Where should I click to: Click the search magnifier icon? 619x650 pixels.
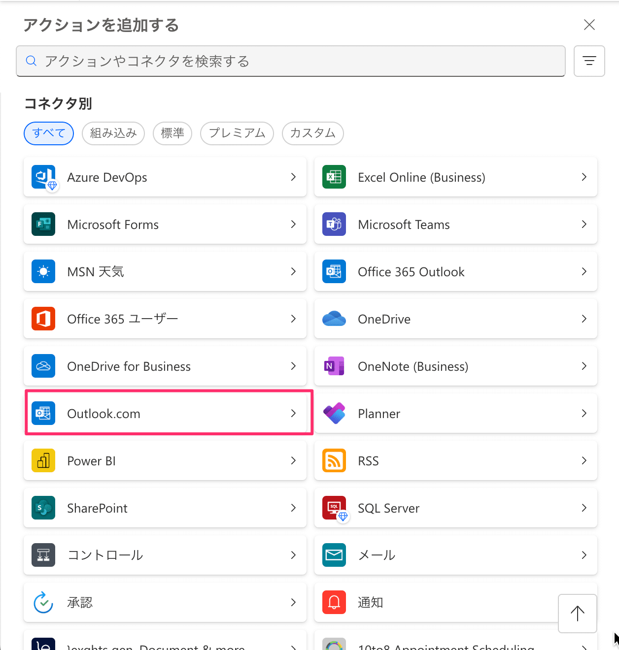click(x=31, y=61)
